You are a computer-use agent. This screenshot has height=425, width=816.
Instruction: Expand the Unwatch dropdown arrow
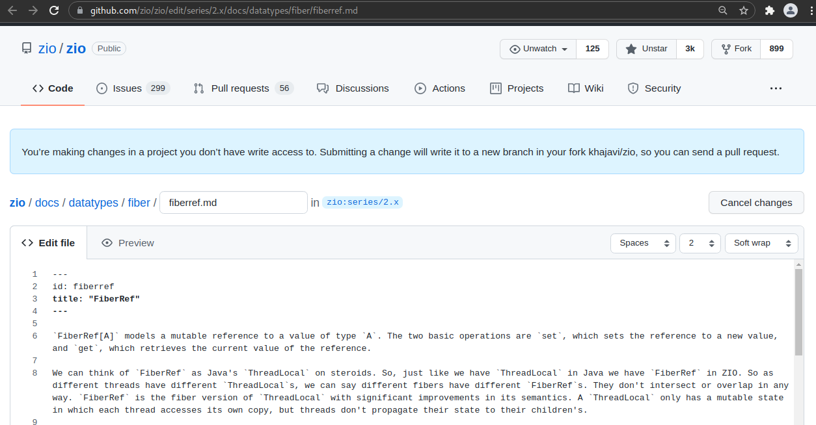564,48
